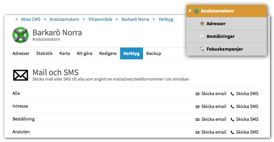Send email to Beställning group
The width and height of the screenshot is (274, 142).
214,119
